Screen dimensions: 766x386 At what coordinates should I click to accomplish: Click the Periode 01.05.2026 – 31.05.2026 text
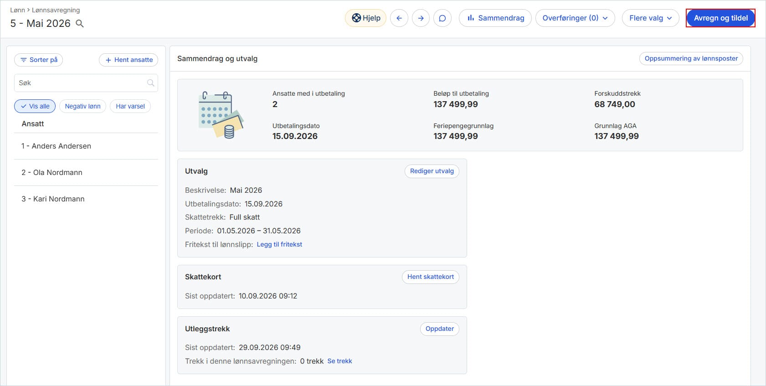(243, 231)
